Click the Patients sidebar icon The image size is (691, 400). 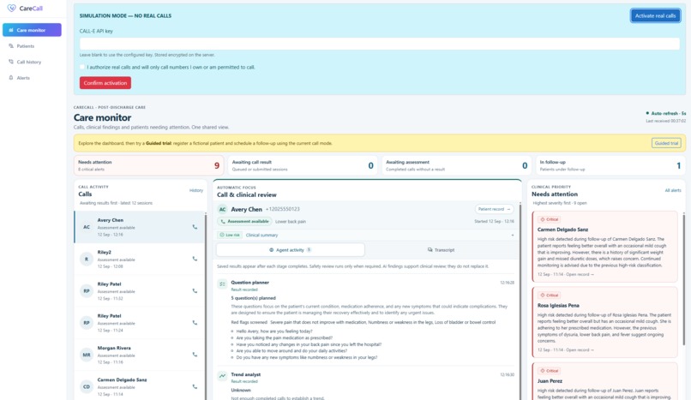11,45
